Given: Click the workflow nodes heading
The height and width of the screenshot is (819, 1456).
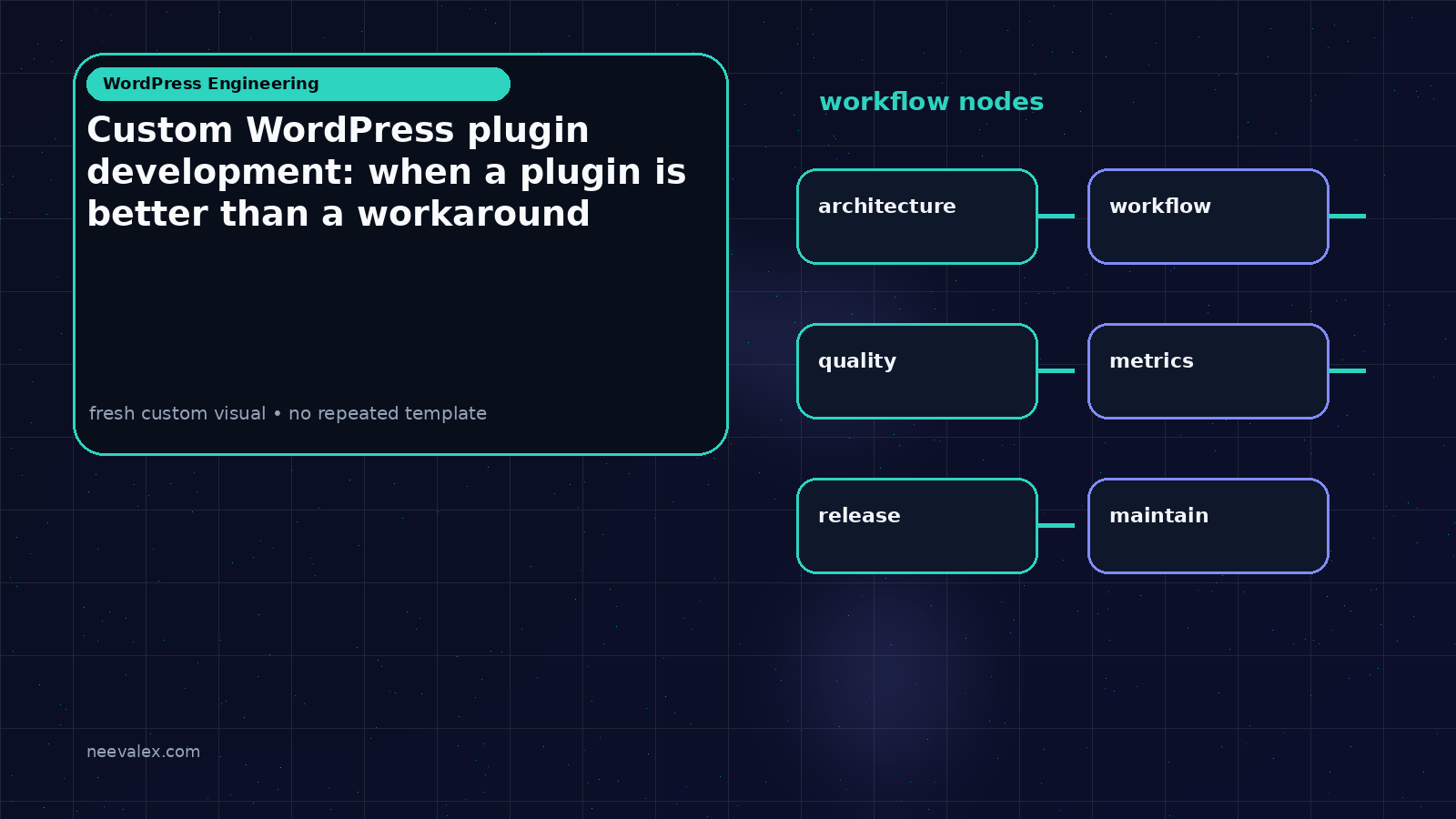Looking at the screenshot, I should click(x=931, y=102).
